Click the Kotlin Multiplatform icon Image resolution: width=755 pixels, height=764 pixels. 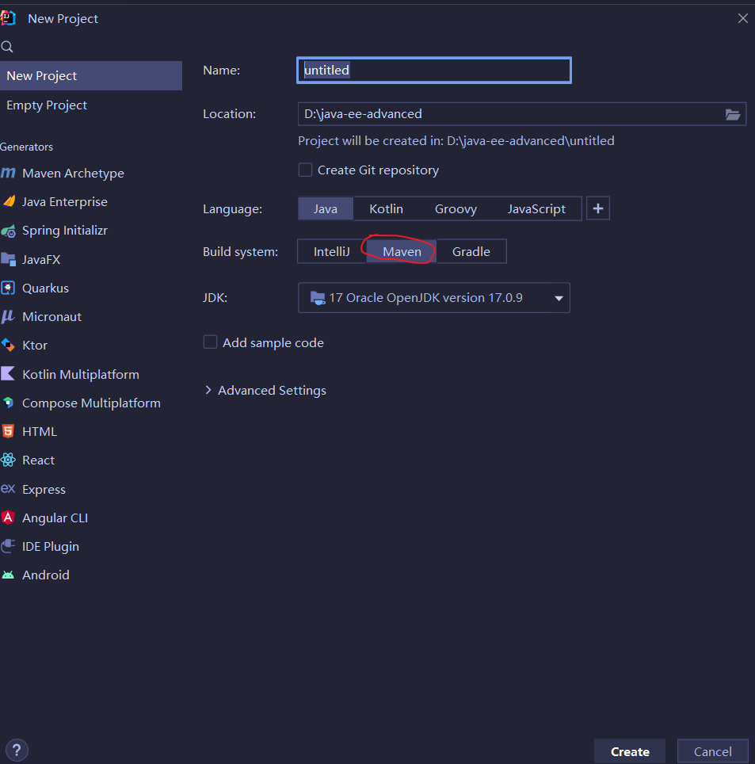(x=8, y=374)
